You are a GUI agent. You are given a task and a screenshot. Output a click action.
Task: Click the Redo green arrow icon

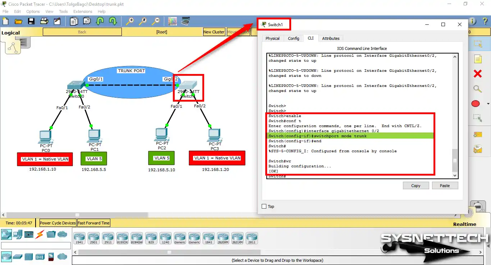click(x=113, y=21)
